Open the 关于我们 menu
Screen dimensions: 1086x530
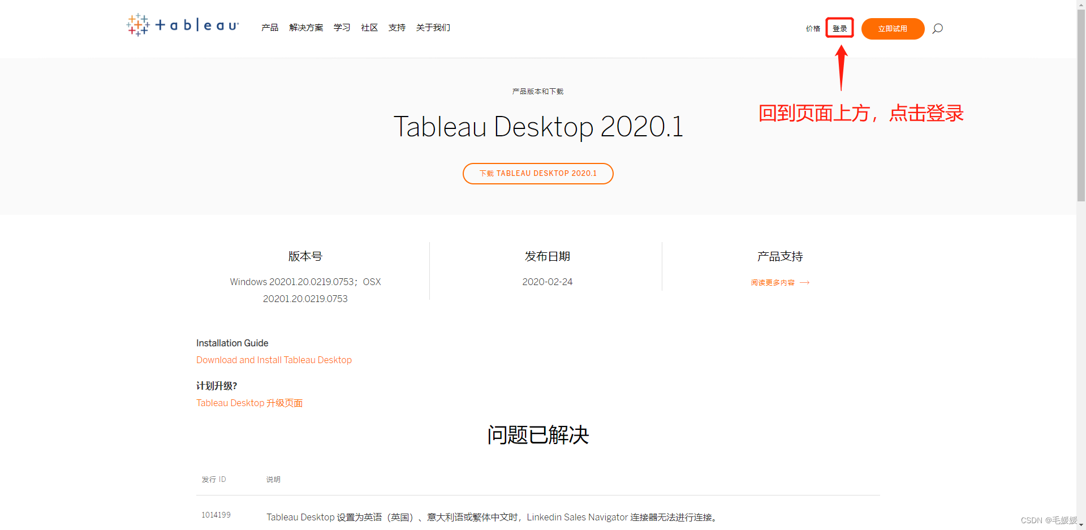click(x=433, y=27)
